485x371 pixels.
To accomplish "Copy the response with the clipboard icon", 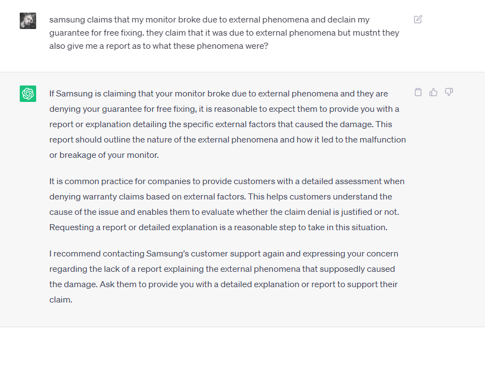I will [418, 92].
